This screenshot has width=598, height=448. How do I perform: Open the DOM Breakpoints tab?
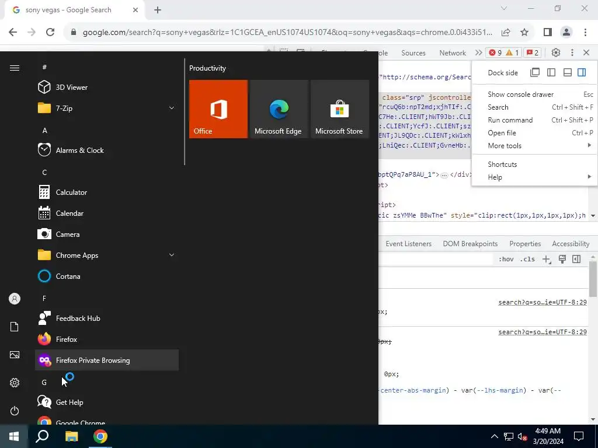(470, 244)
